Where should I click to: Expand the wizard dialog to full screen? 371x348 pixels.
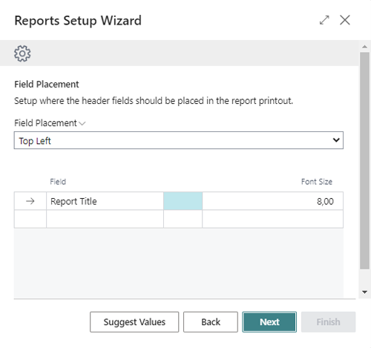pos(324,20)
